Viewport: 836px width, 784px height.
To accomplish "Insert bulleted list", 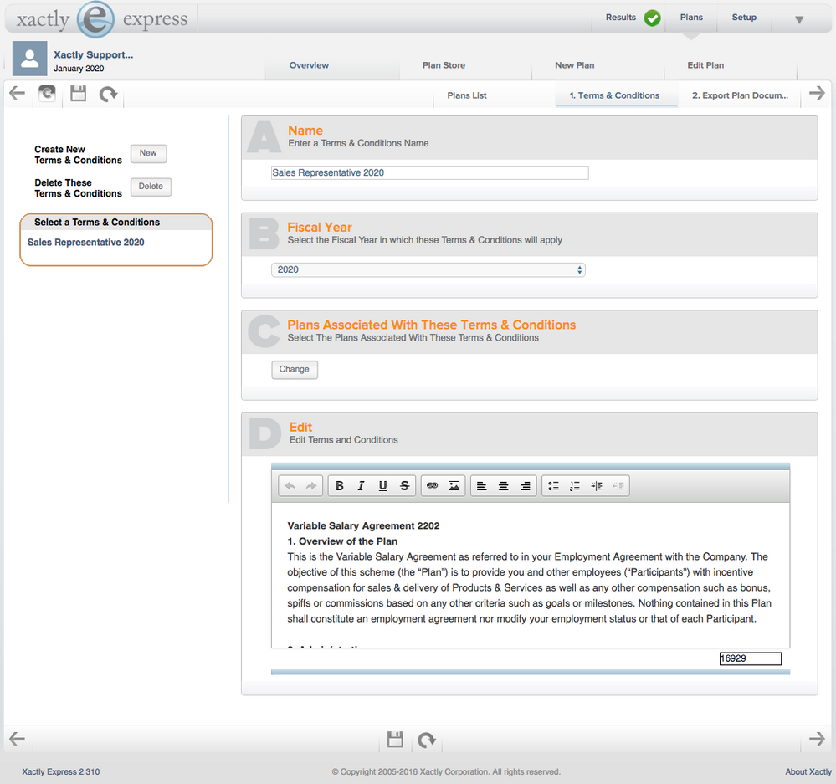I will 553,486.
